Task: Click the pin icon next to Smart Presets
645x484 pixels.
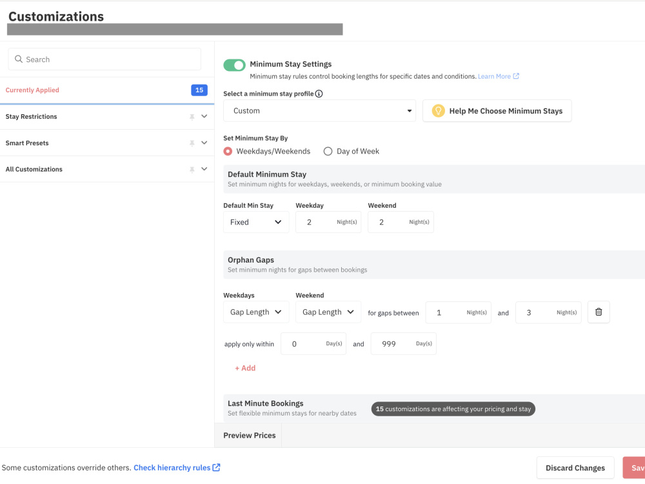Action: point(192,143)
